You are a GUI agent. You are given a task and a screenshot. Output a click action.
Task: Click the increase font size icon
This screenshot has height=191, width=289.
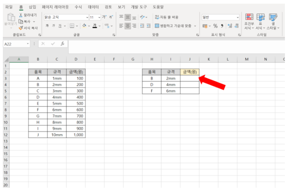[104, 17]
